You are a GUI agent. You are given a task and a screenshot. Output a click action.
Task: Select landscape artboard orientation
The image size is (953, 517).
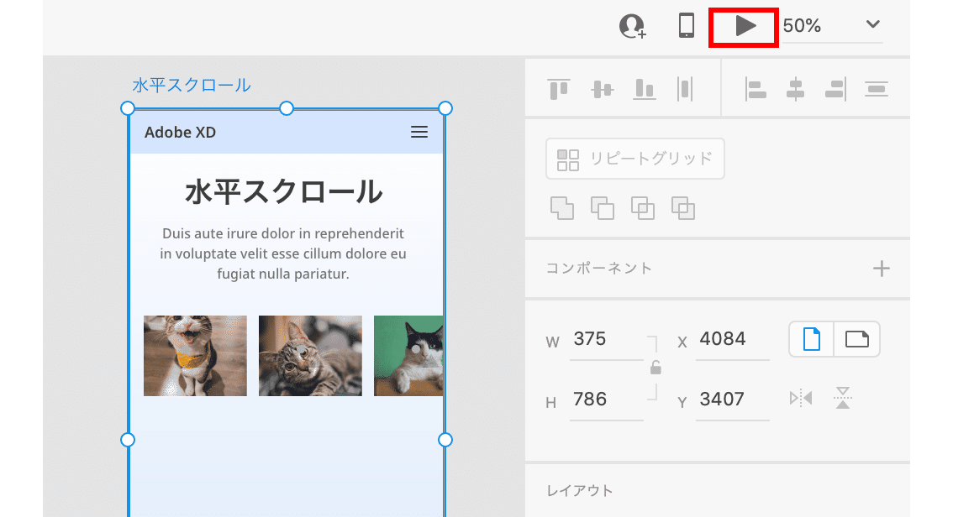(857, 339)
